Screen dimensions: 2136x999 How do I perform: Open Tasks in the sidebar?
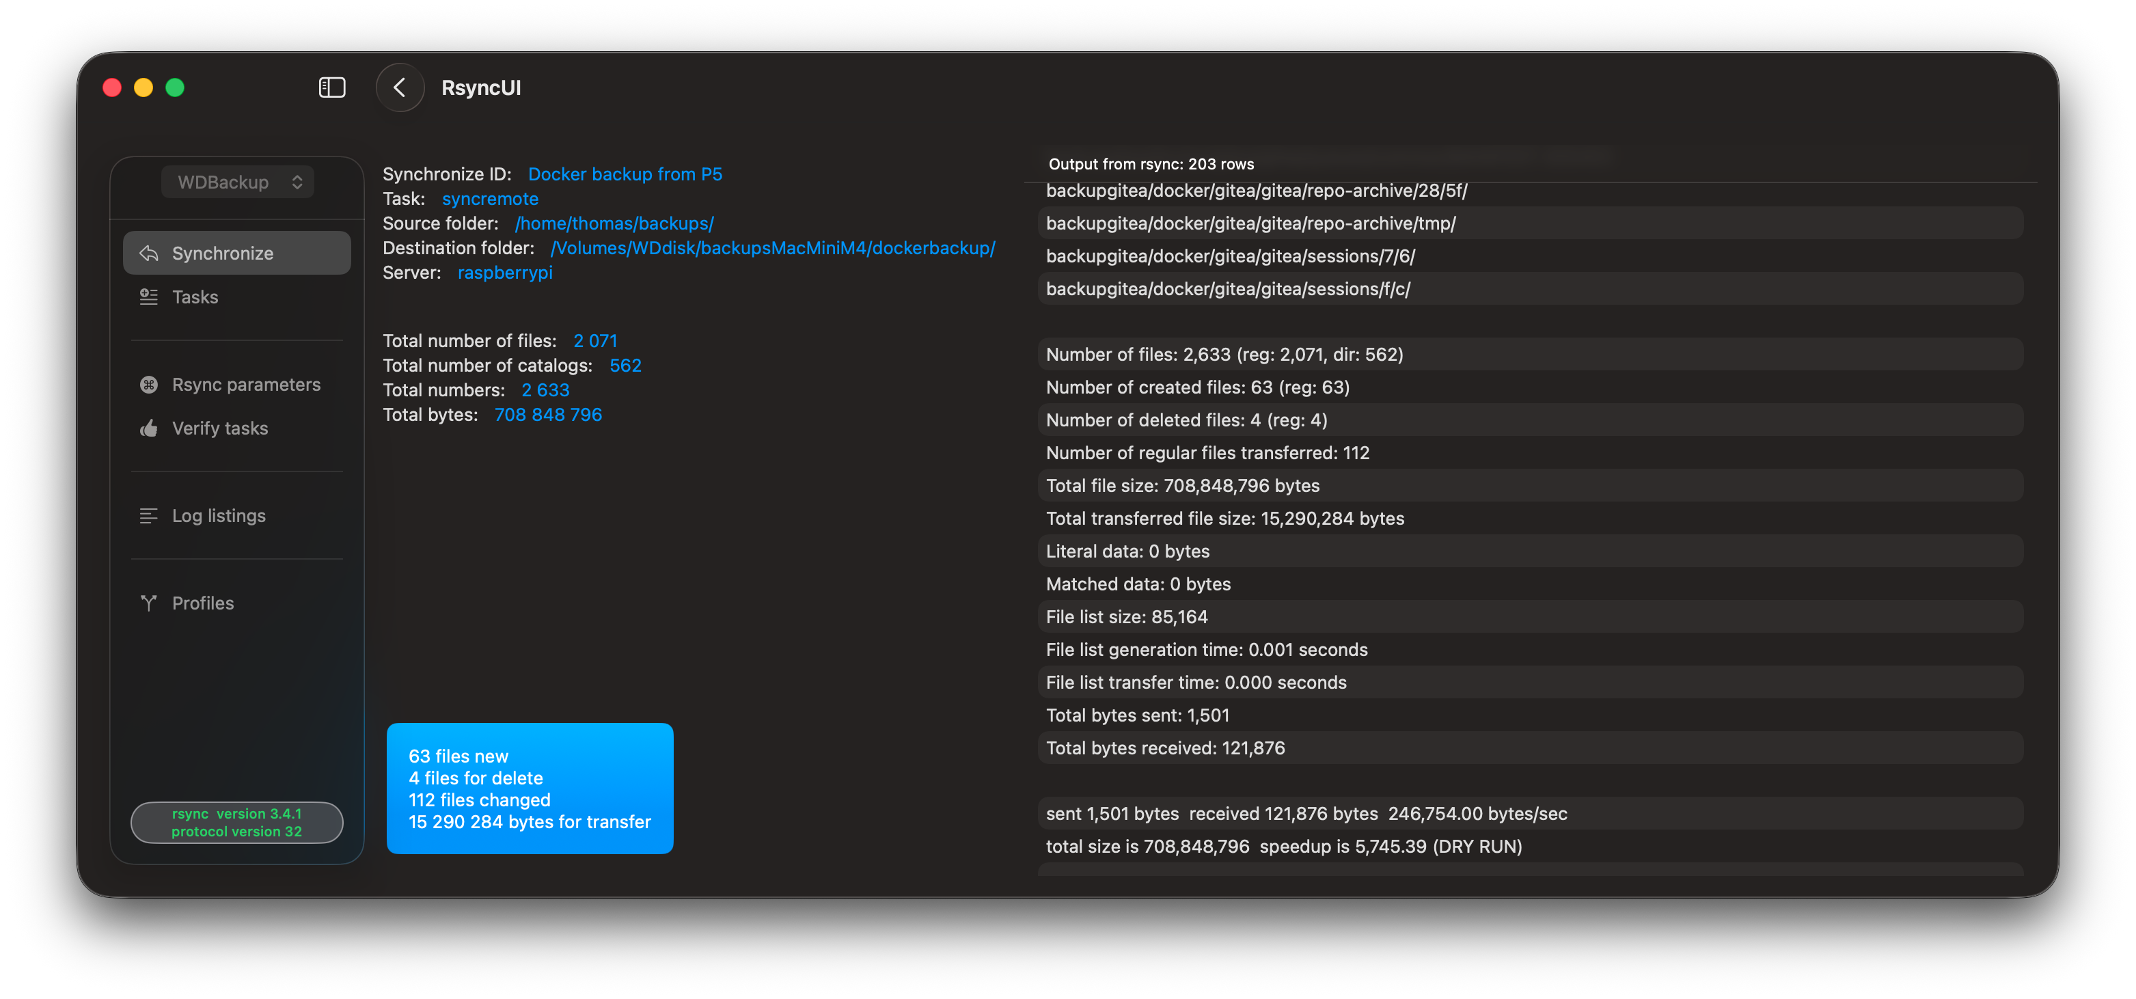pos(237,297)
